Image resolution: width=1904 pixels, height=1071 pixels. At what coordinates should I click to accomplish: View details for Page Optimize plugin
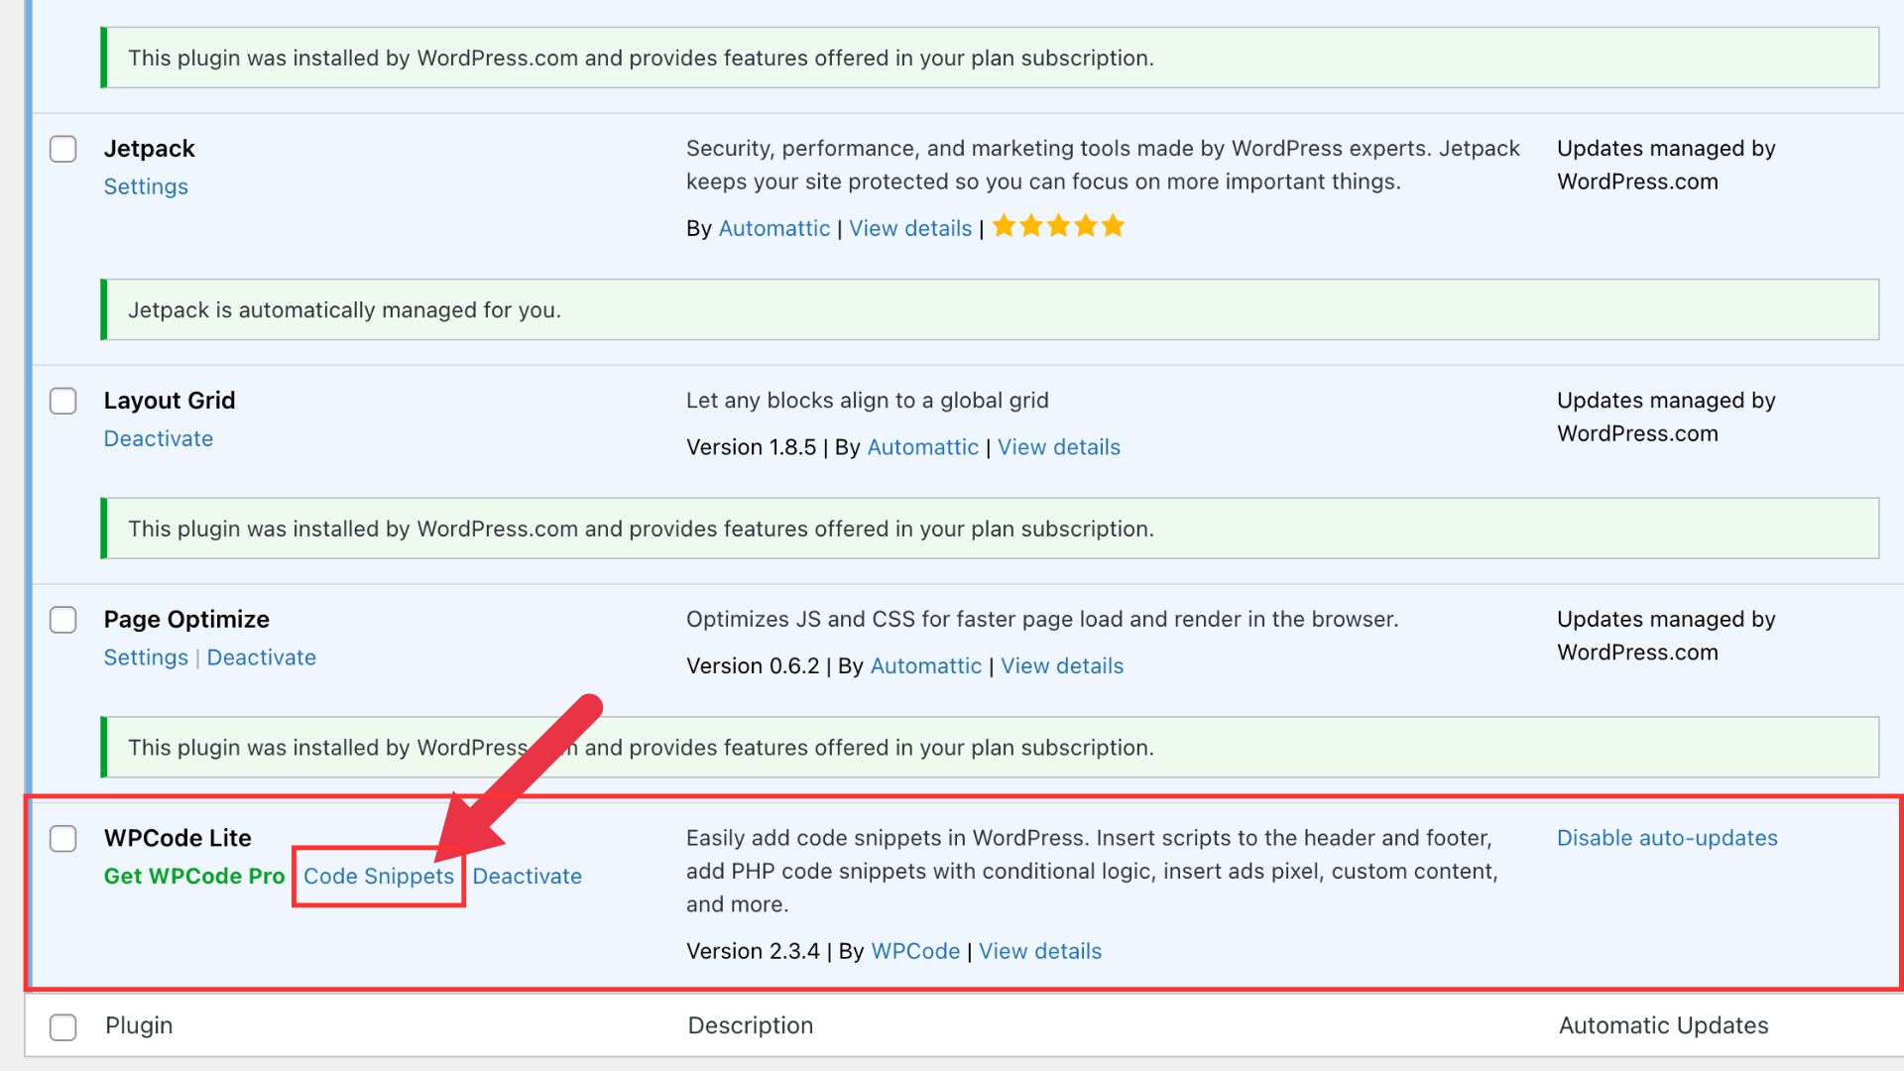[x=1062, y=665]
